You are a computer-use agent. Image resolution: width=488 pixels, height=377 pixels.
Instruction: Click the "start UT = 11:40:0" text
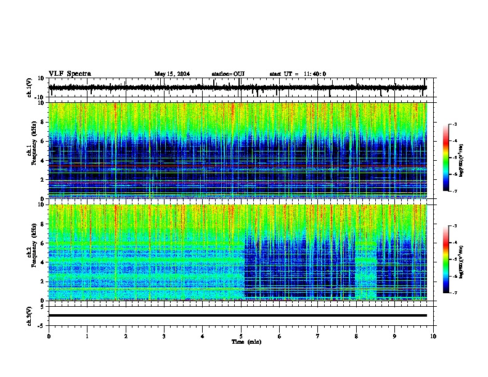(x=298, y=74)
